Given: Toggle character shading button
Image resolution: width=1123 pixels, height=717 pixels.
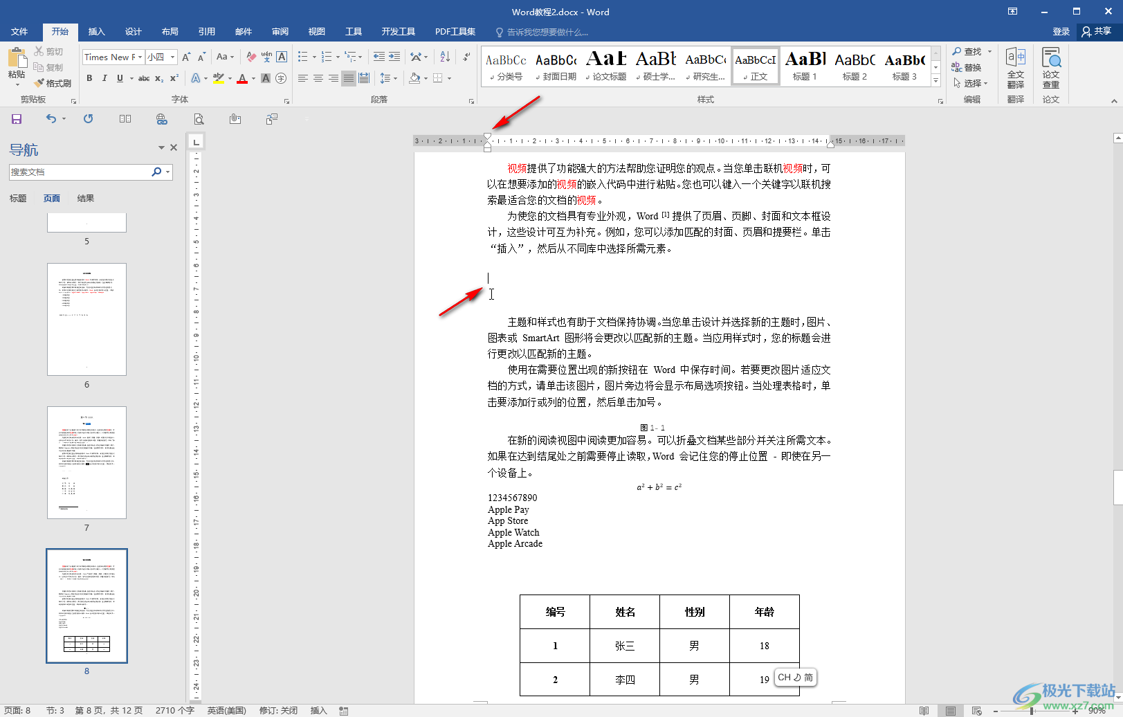Looking at the screenshot, I should tap(266, 78).
